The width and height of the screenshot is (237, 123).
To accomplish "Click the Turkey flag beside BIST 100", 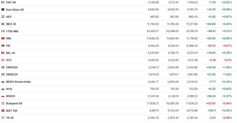I will 3,111.
